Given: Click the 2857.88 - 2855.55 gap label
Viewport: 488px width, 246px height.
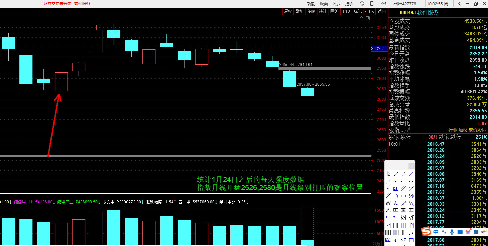Looking at the screenshot, I should click(x=313, y=84).
